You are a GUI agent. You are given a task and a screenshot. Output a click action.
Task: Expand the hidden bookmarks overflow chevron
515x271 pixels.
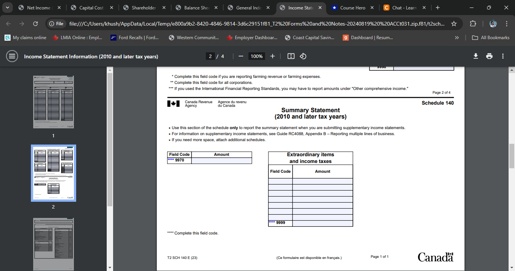click(x=457, y=37)
